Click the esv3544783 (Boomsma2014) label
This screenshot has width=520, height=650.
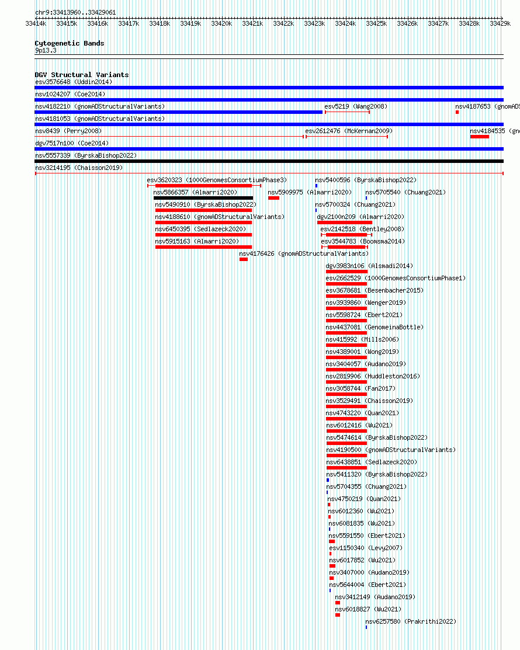pyautogui.click(x=363, y=241)
